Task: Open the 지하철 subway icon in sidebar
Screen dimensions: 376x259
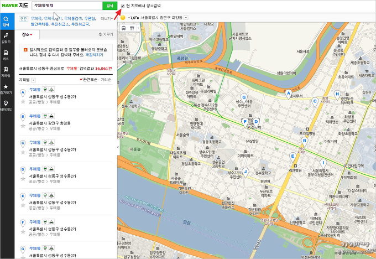Action: pyautogui.click(x=6, y=71)
